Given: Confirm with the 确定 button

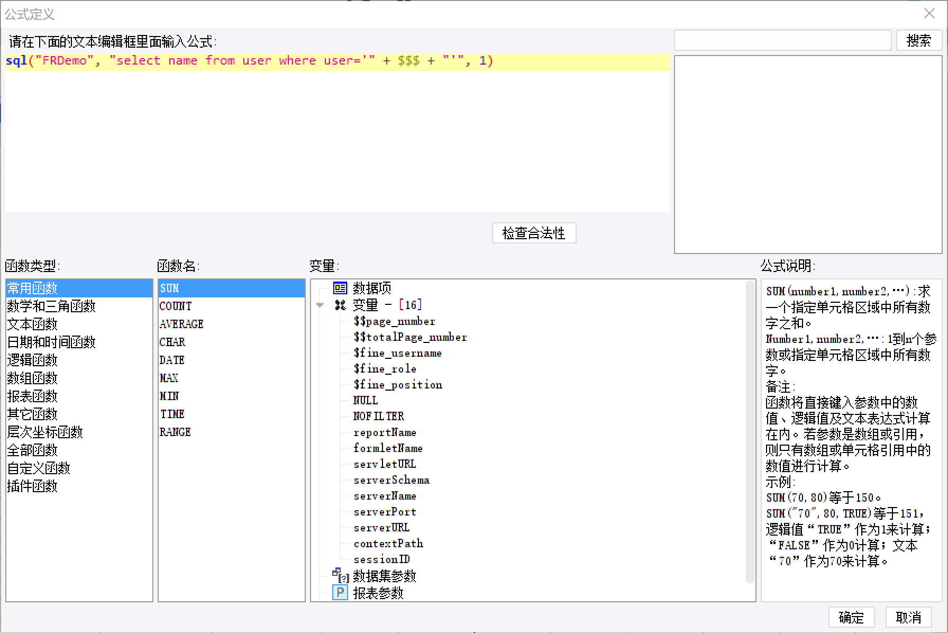Looking at the screenshot, I should coord(851,617).
